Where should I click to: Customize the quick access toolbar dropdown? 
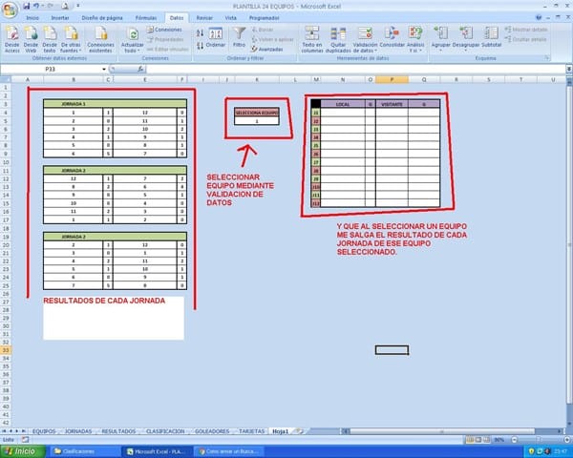(77, 6)
